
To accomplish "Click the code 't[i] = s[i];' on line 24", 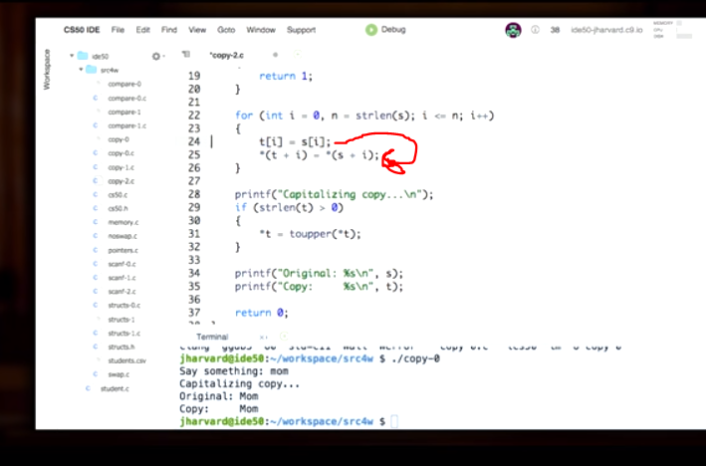I will point(295,141).
